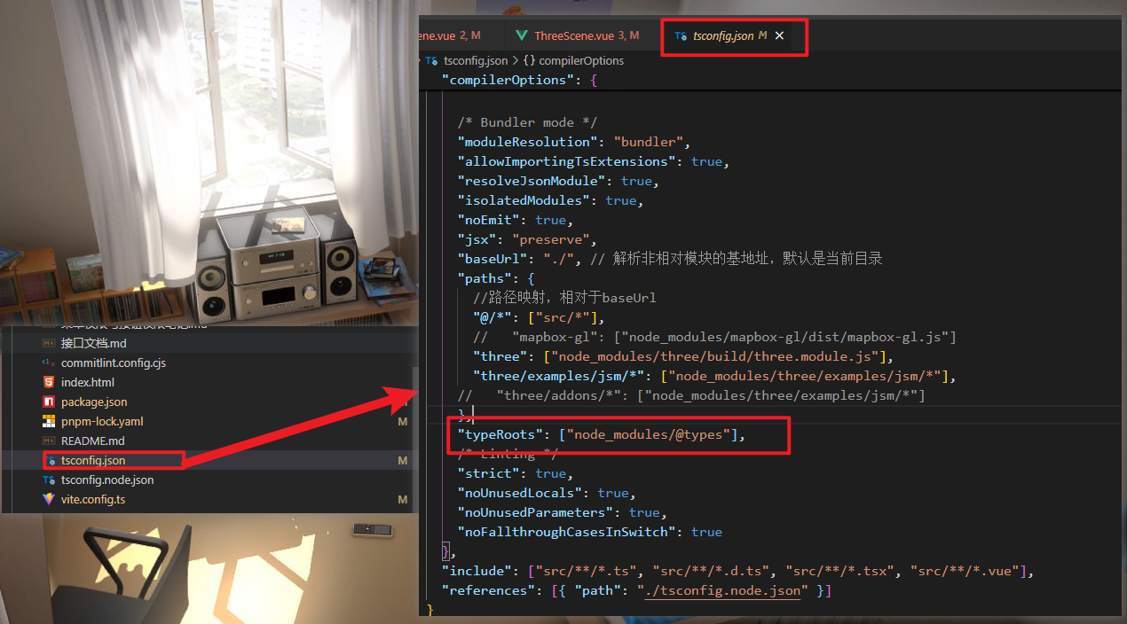Click the Vue icon on the ThreeScene.vue tab

click(x=522, y=35)
